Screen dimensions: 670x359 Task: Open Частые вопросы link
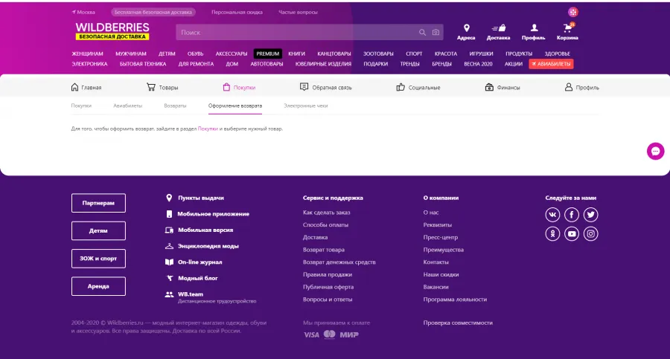click(299, 13)
